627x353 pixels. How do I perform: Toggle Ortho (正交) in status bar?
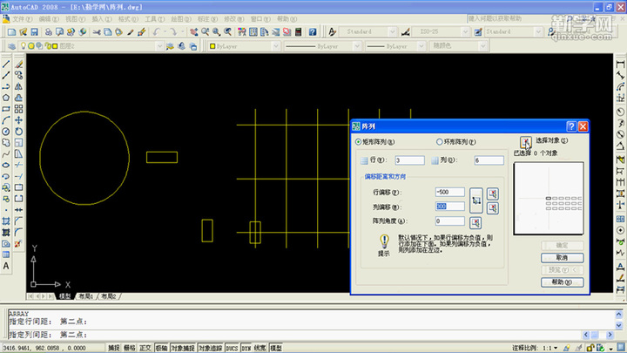[145, 348]
